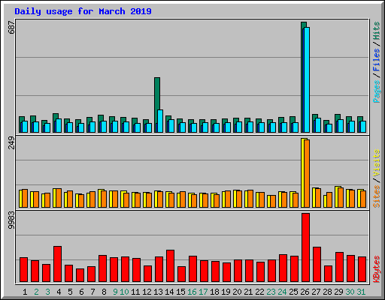Image resolution: width=385 pixels, height=300 pixels.
Task: Click the day 15 x-axis label
Action: tap(180, 292)
